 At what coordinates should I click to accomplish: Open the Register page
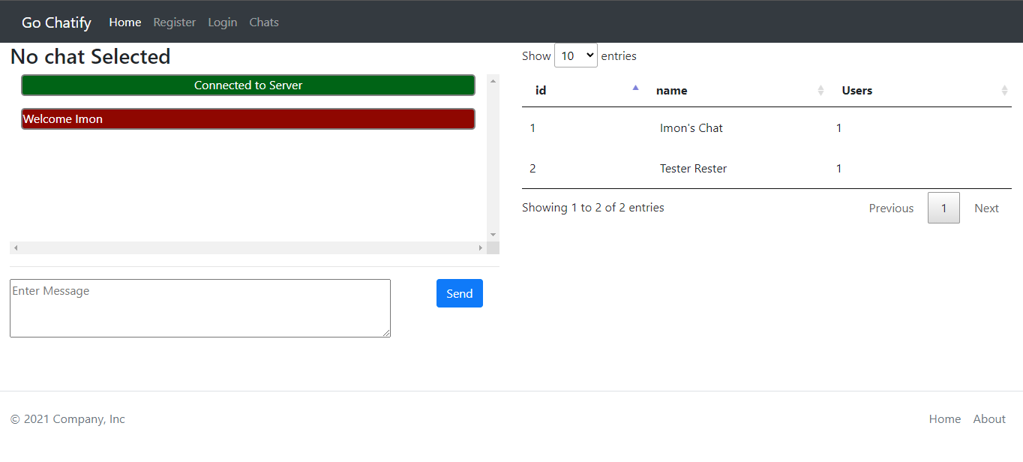pyautogui.click(x=174, y=22)
